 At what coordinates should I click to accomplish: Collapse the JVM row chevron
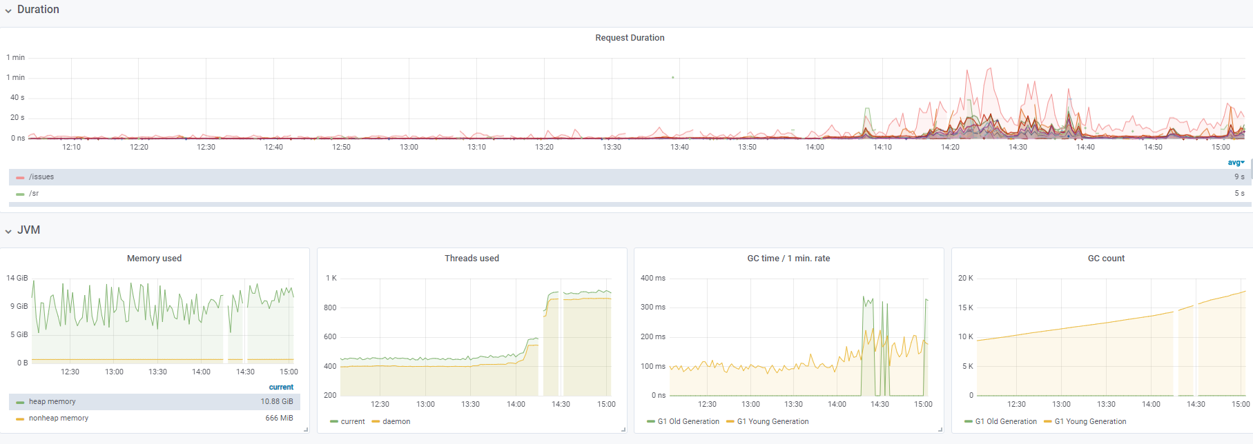coord(8,231)
